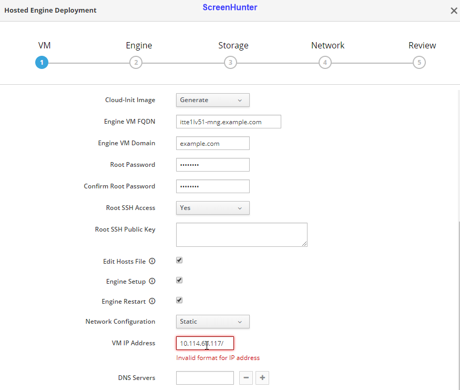Uncheck the Edit Hosts File checkbox
The width and height of the screenshot is (460, 390).
[179, 261]
